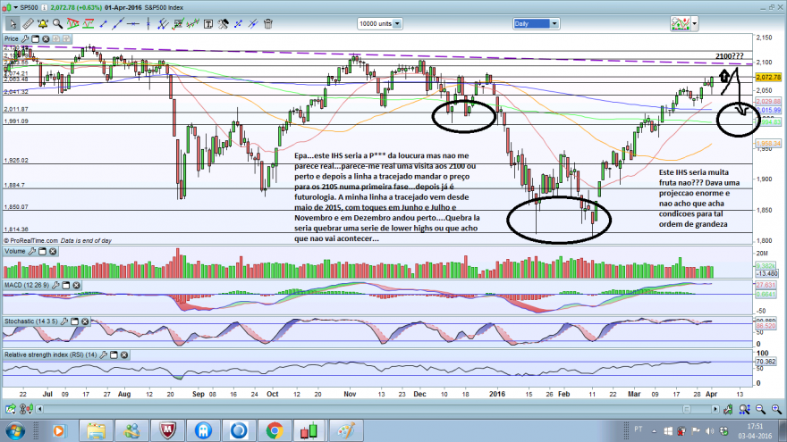
Task: Open Price panel wrench settings
Action: [25, 38]
